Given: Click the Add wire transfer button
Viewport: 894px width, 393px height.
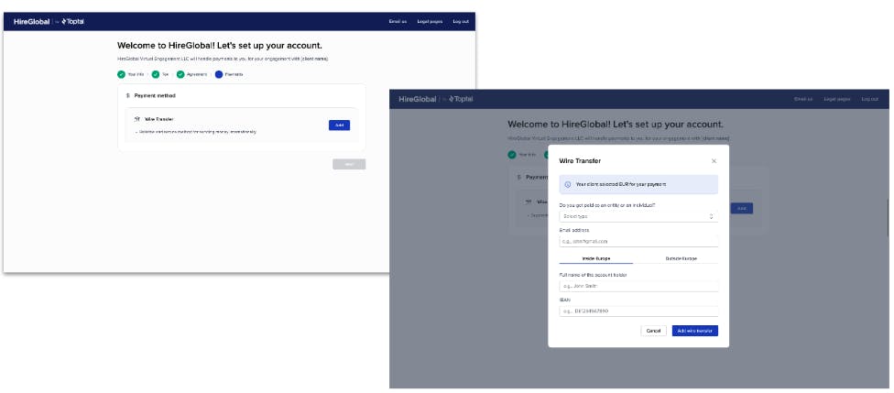Looking at the screenshot, I should tap(694, 331).
